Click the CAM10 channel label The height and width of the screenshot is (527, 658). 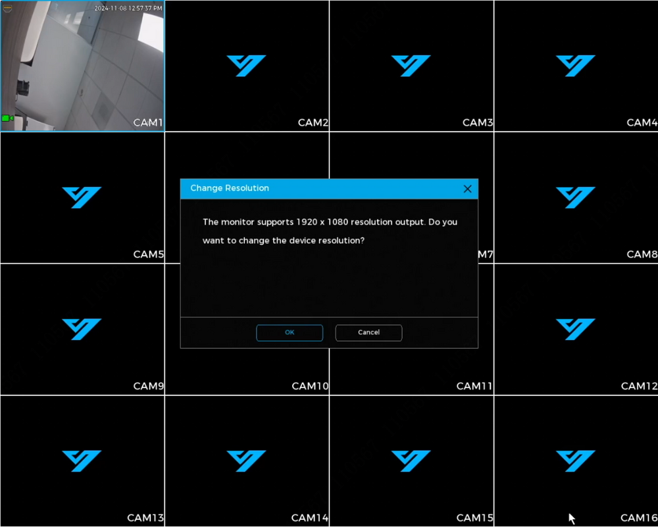pyautogui.click(x=310, y=386)
